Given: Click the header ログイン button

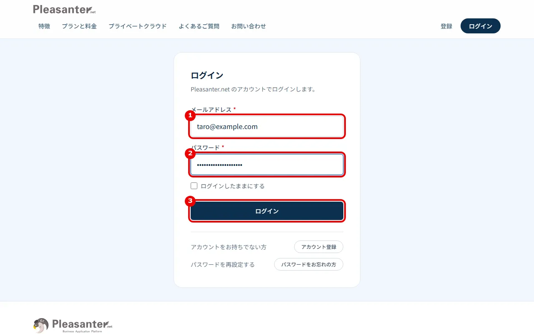Looking at the screenshot, I should [481, 26].
